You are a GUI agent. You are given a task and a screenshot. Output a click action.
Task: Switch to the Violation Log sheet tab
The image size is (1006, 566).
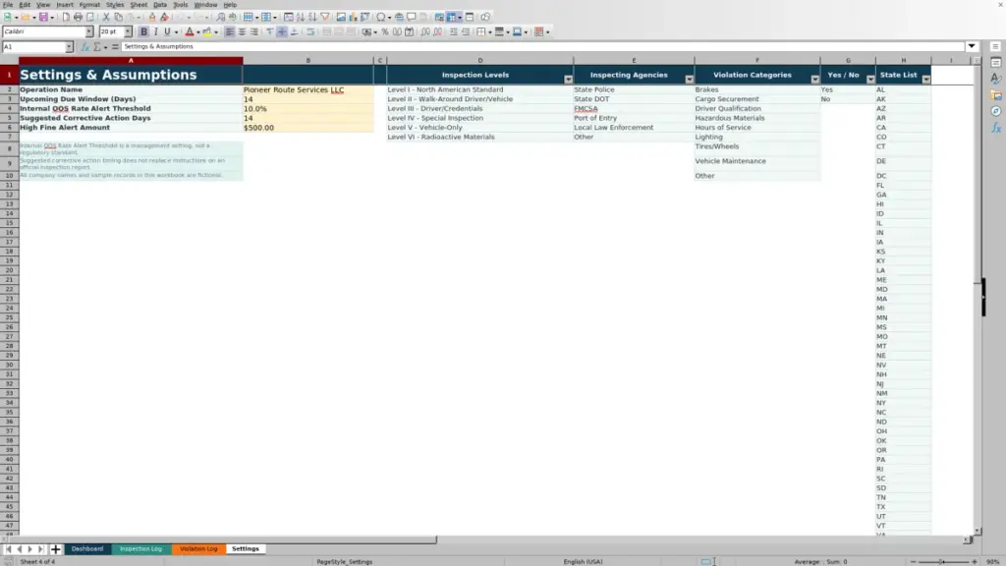click(x=198, y=549)
